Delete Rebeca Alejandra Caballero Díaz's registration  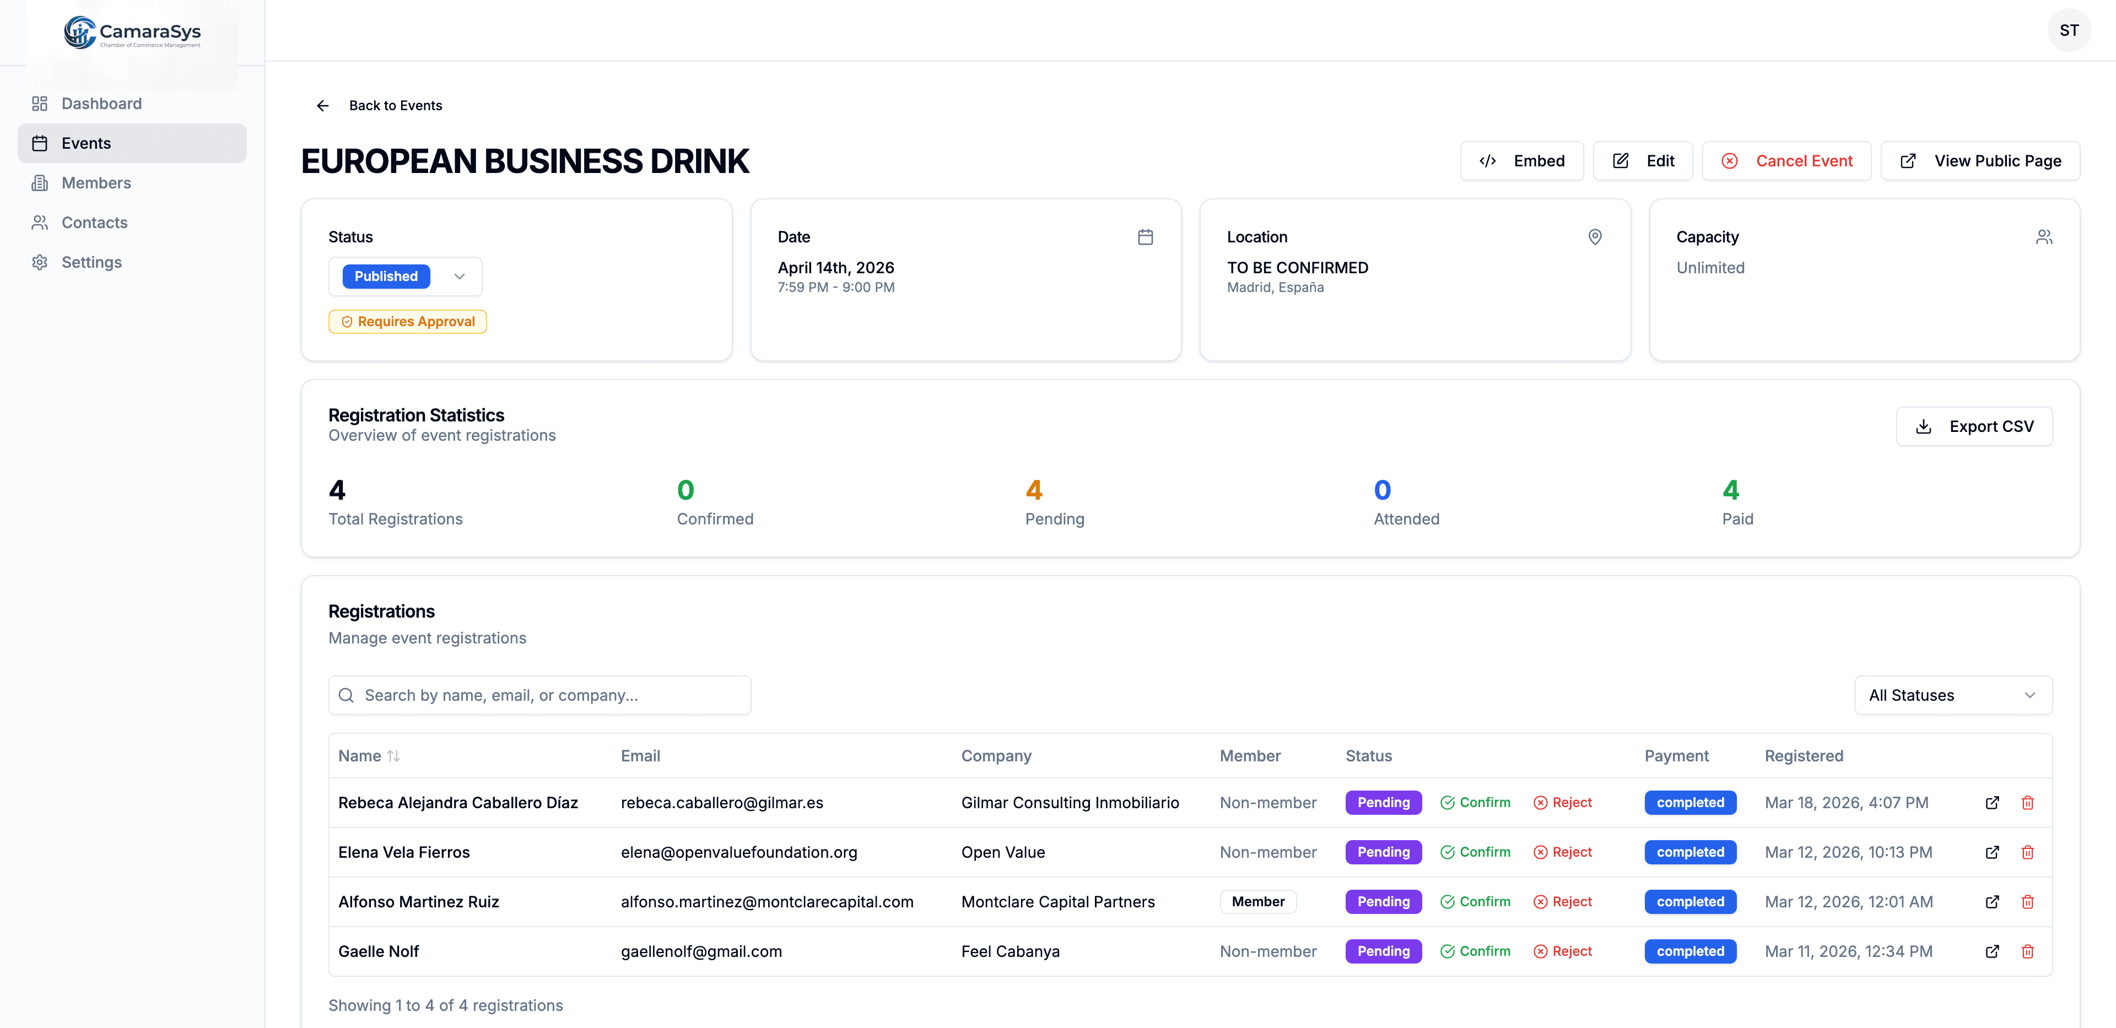(2027, 802)
